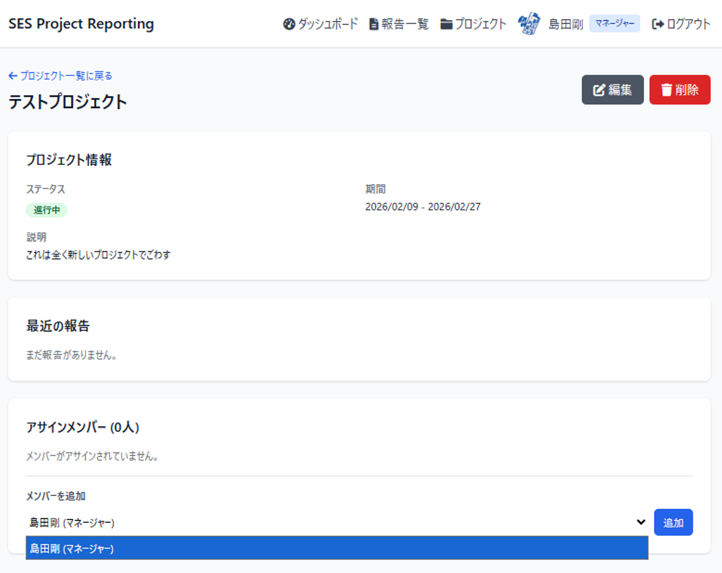
Task: Click the project folder icon
Action: (x=446, y=24)
